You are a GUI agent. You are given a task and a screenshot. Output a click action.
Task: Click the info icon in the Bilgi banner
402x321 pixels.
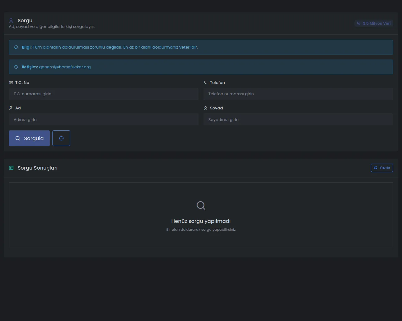click(x=16, y=47)
